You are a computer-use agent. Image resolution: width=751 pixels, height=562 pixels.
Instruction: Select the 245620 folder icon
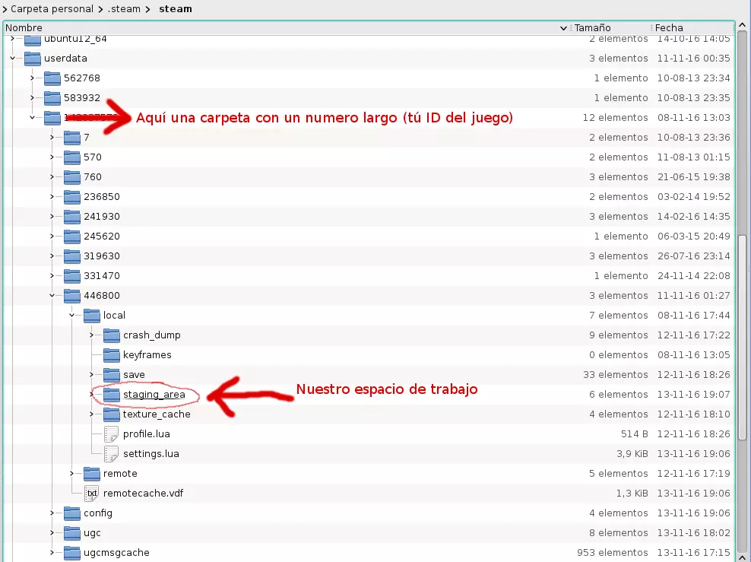(72, 237)
